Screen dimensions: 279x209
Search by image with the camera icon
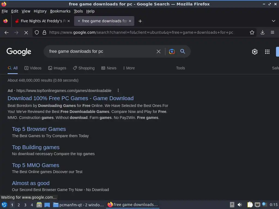(x=172, y=51)
